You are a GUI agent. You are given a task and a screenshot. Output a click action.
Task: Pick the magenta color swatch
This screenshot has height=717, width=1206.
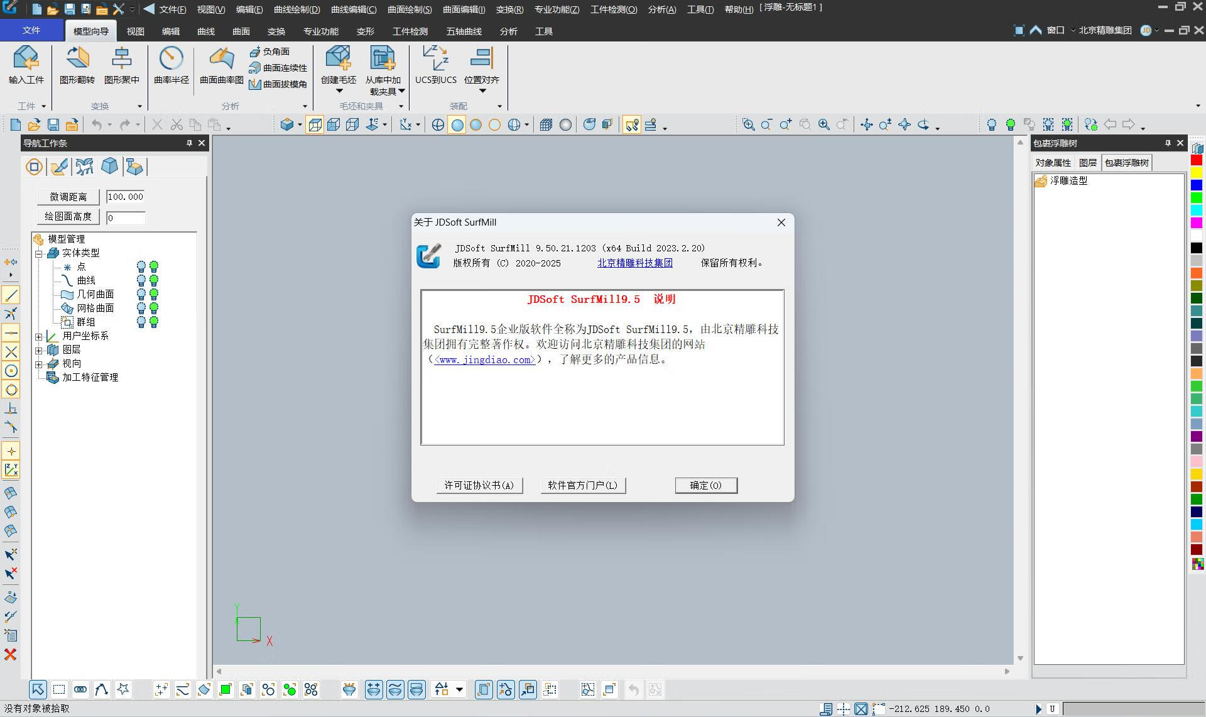[1197, 223]
